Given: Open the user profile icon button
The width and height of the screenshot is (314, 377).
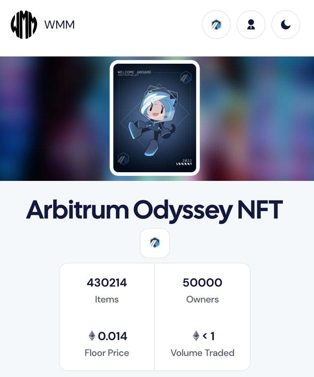Looking at the screenshot, I should pos(251,25).
